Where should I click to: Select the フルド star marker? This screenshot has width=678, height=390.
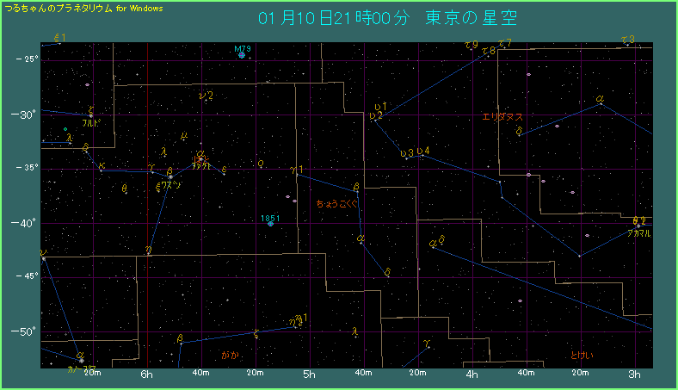(91, 115)
